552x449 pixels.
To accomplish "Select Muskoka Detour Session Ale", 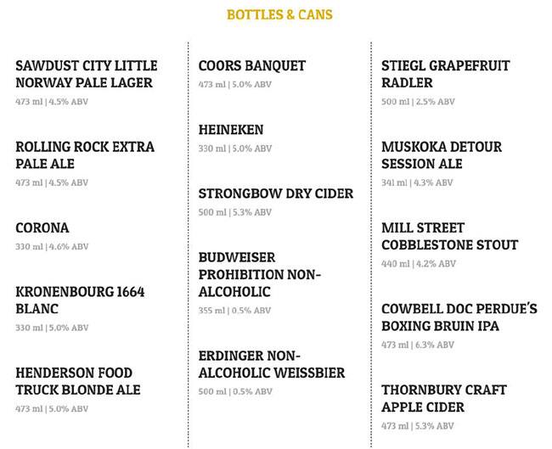I will (442, 155).
